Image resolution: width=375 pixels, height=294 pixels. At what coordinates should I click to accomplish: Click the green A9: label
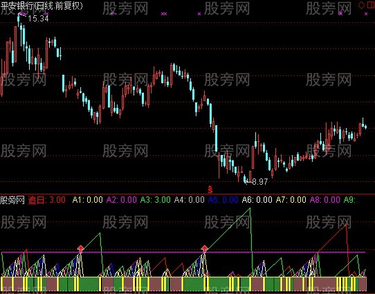tap(349, 200)
